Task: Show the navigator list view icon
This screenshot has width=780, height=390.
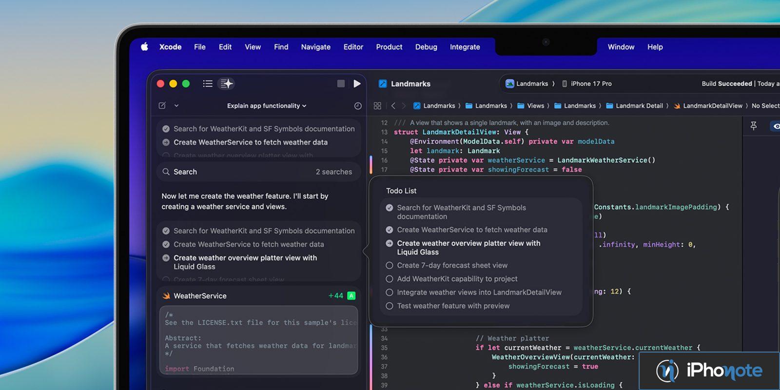Action: click(x=208, y=83)
